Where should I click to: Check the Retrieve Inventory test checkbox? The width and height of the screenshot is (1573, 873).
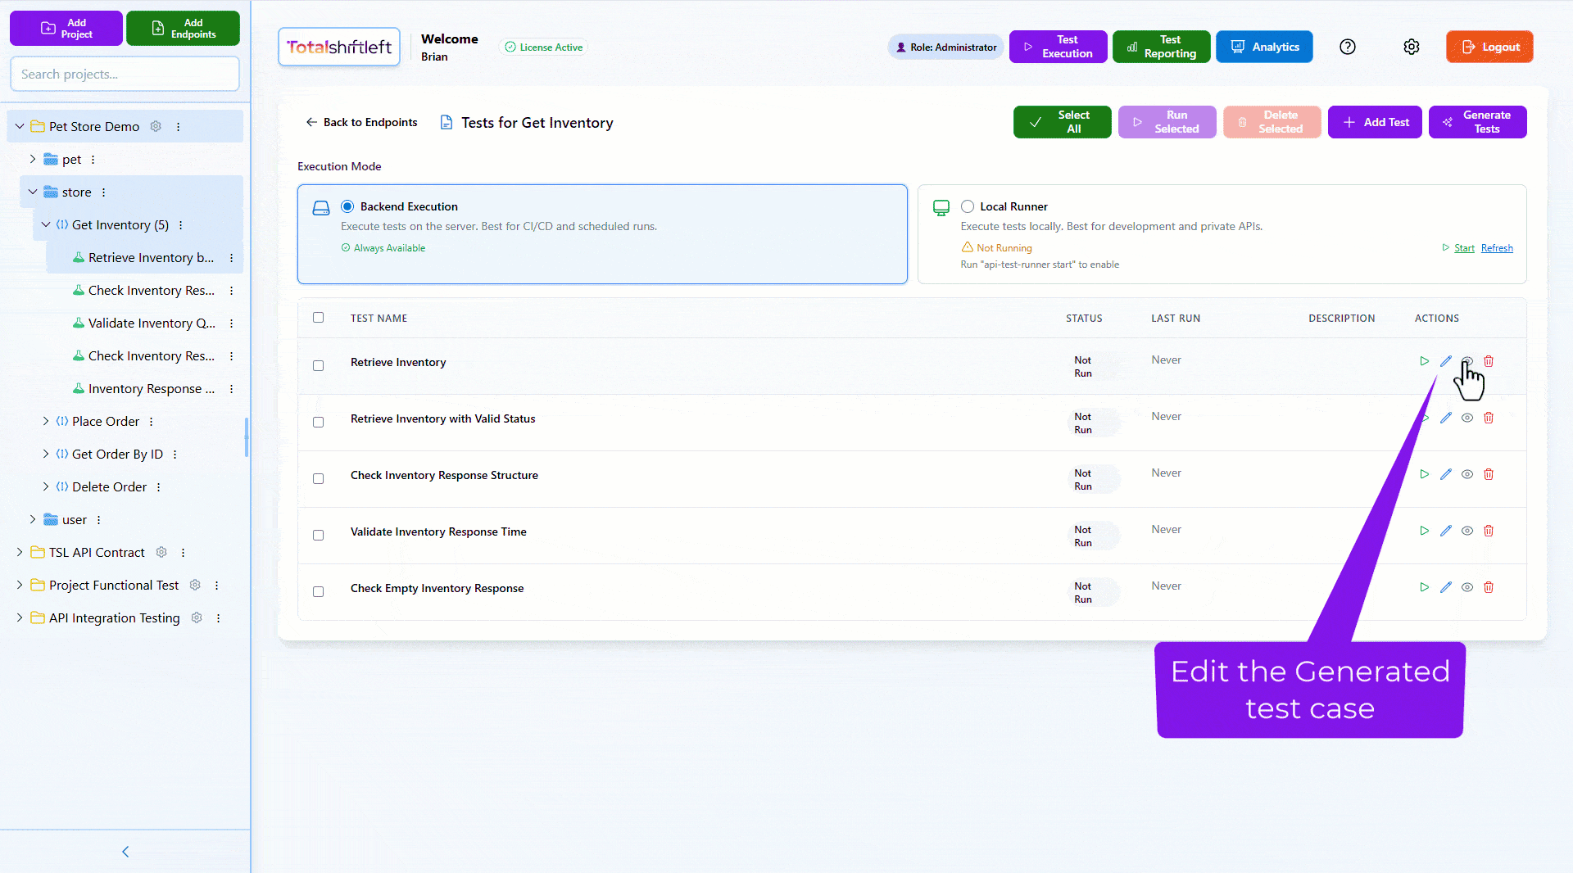point(319,366)
